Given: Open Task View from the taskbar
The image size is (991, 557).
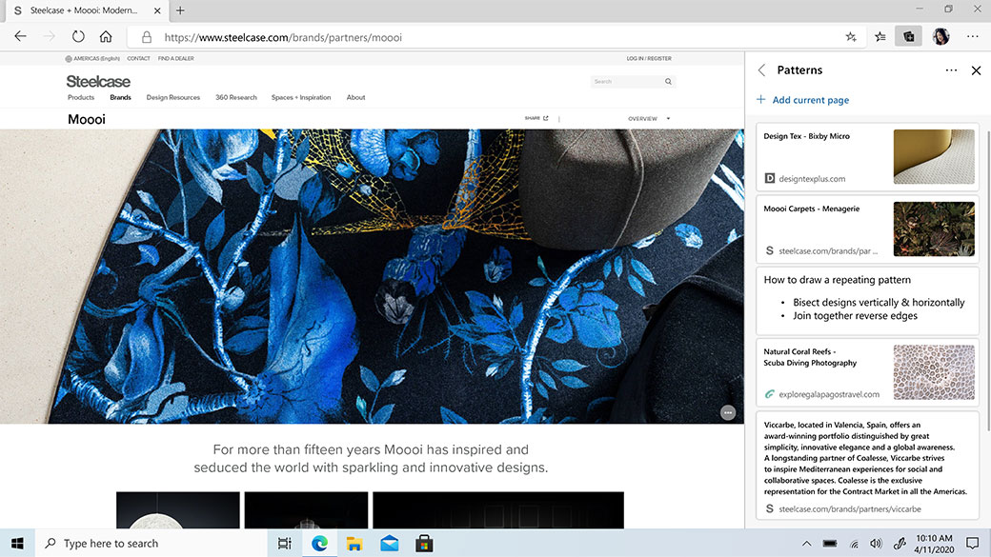Looking at the screenshot, I should click(x=283, y=543).
